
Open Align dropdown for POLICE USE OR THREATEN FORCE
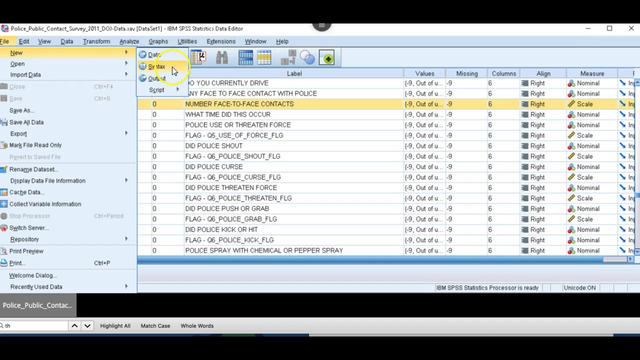click(543, 125)
